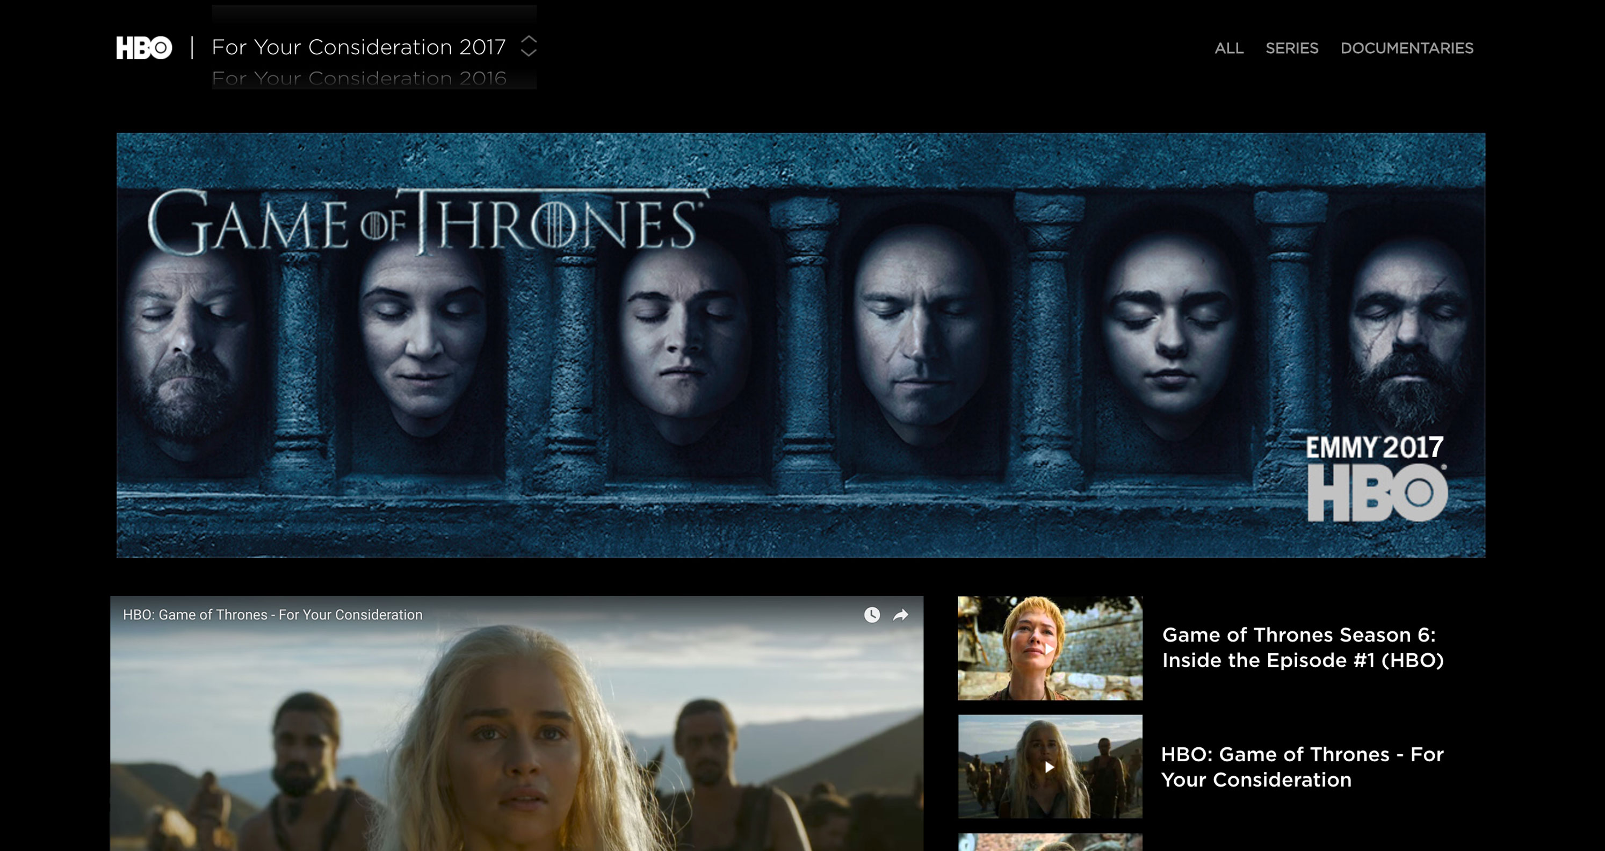Open the year selector chevron arrows
This screenshot has height=851, width=1605.
(x=529, y=46)
